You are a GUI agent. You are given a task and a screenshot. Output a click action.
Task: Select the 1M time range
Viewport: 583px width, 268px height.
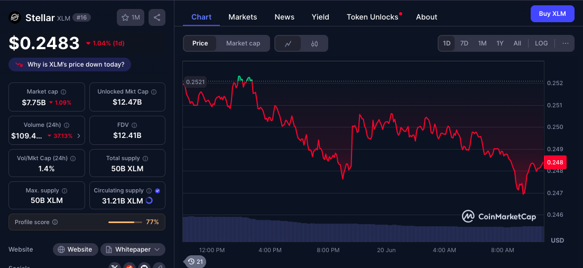point(482,43)
